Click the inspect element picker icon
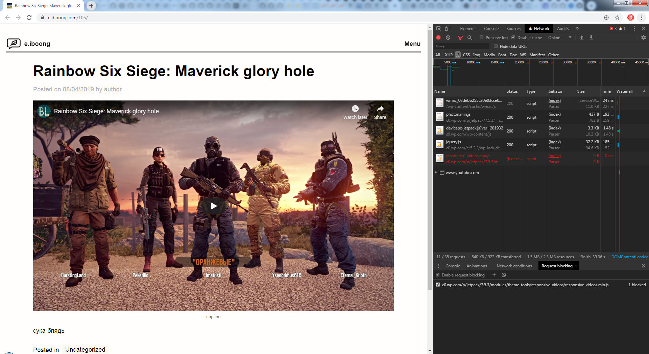The image size is (649, 354). tap(438, 29)
